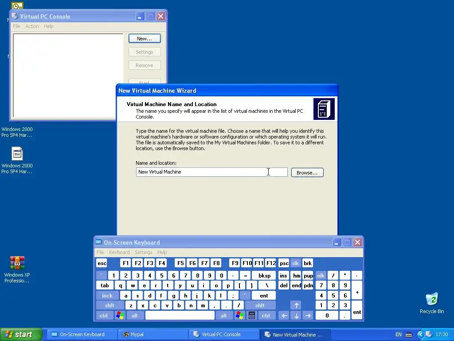Click the EN language indicator in tray
This screenshot has width=454, height=341.
point(399,334)
